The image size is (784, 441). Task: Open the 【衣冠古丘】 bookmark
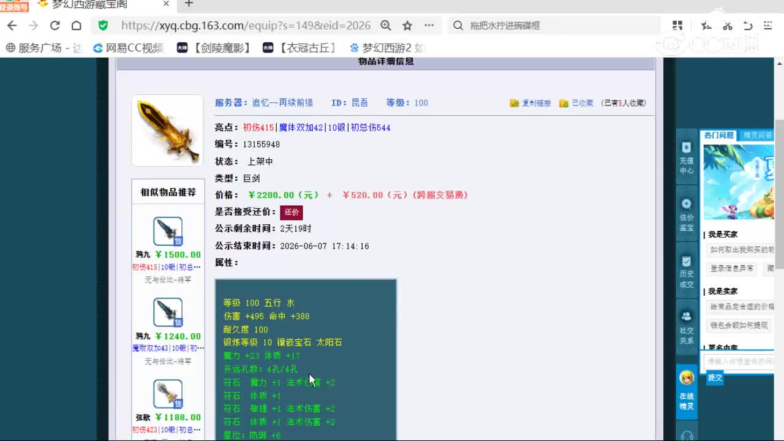300,48
